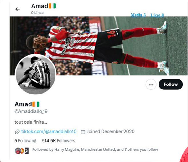
Task: Click the 'tout cela finira...' bio text
Action: click(31, 122)
